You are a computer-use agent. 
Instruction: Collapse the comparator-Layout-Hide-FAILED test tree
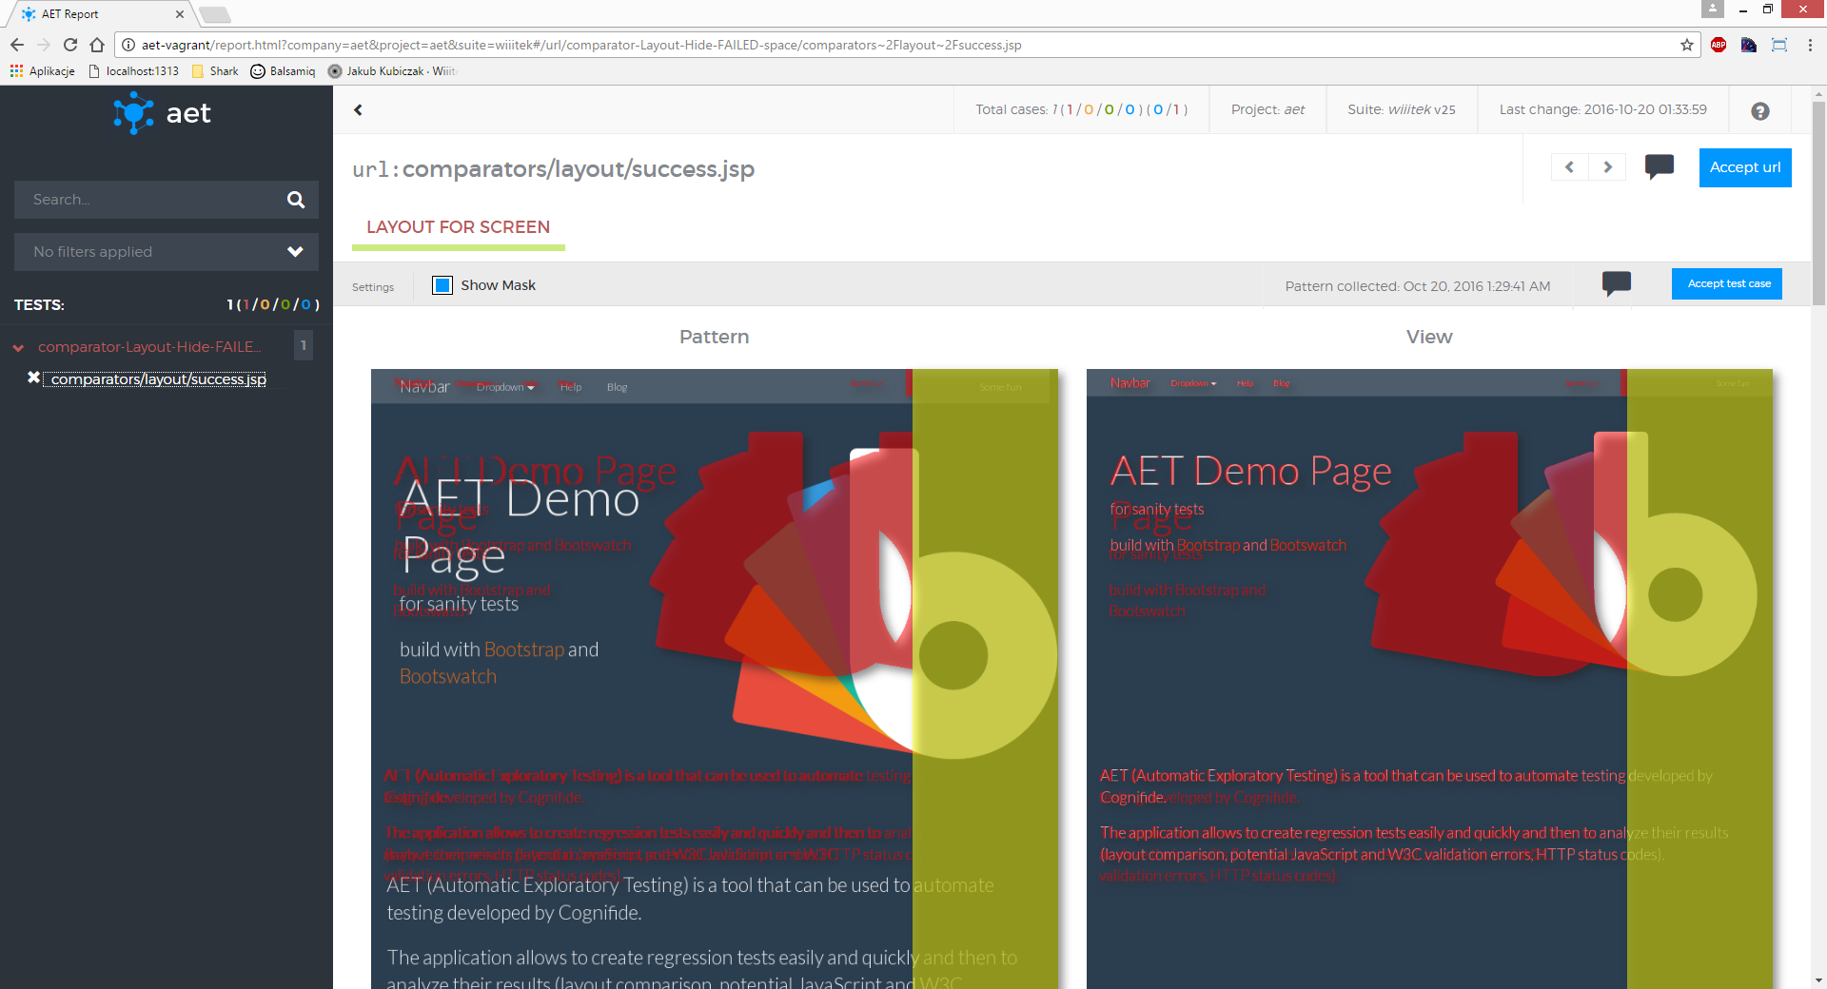[x=18, y=348]
